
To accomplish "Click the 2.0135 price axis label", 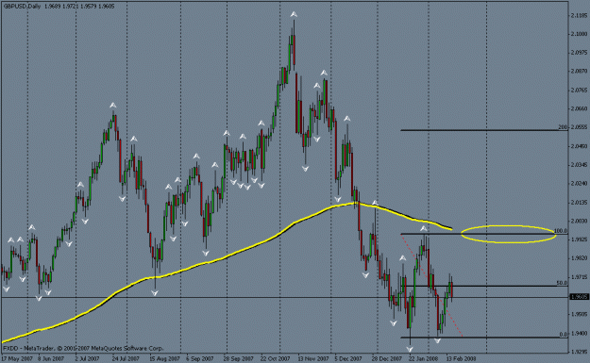I will 579,203.
